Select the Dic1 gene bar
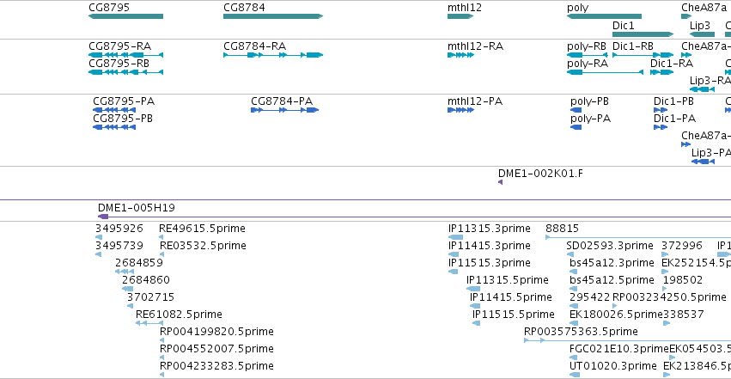Viewport: 731px width, 379px height. click(x=643, y=34)
